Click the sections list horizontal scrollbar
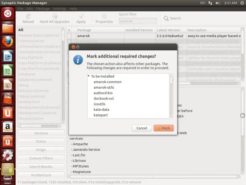The height and width of the screenshot is (185, 246). (39, 126)
